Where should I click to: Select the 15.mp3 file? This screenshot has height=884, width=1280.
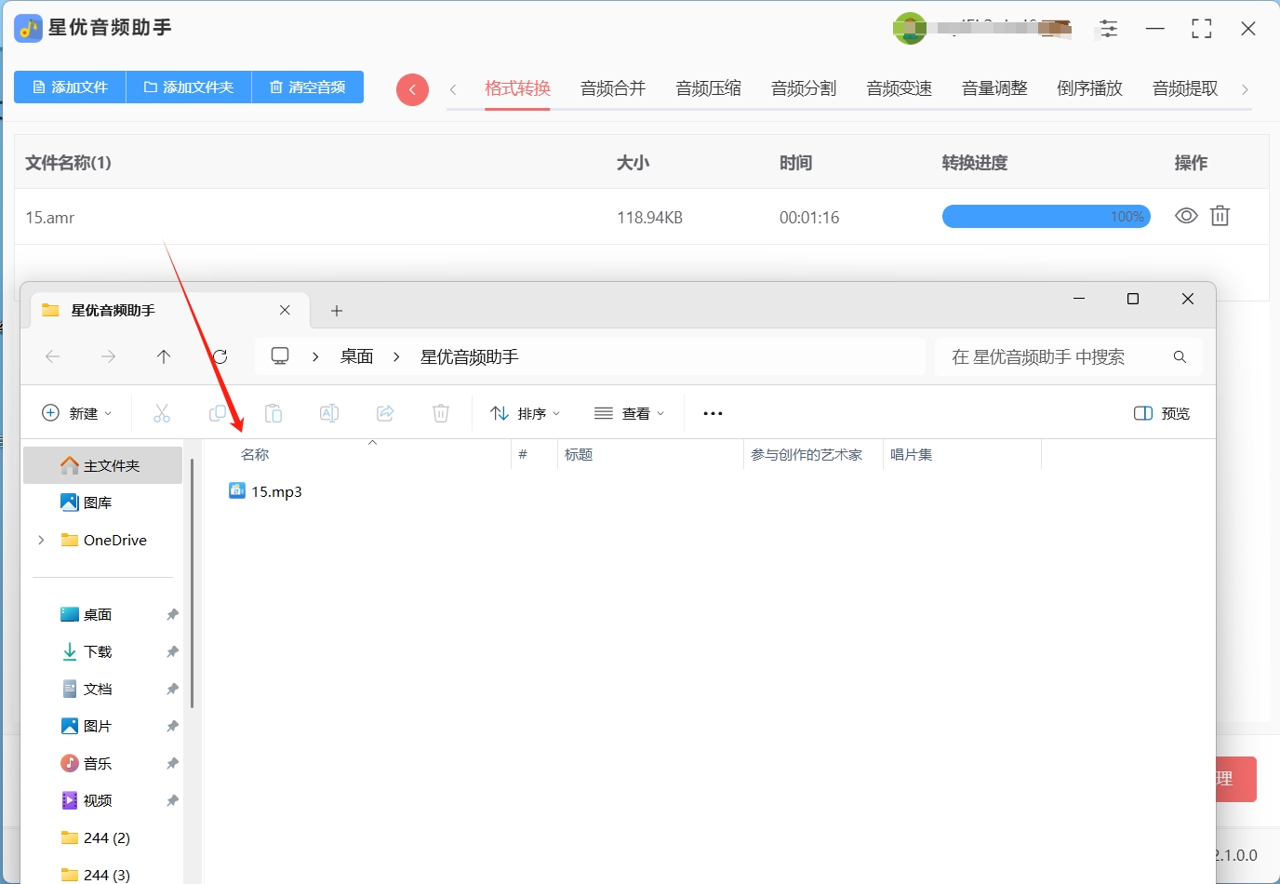tap(266, 491)
